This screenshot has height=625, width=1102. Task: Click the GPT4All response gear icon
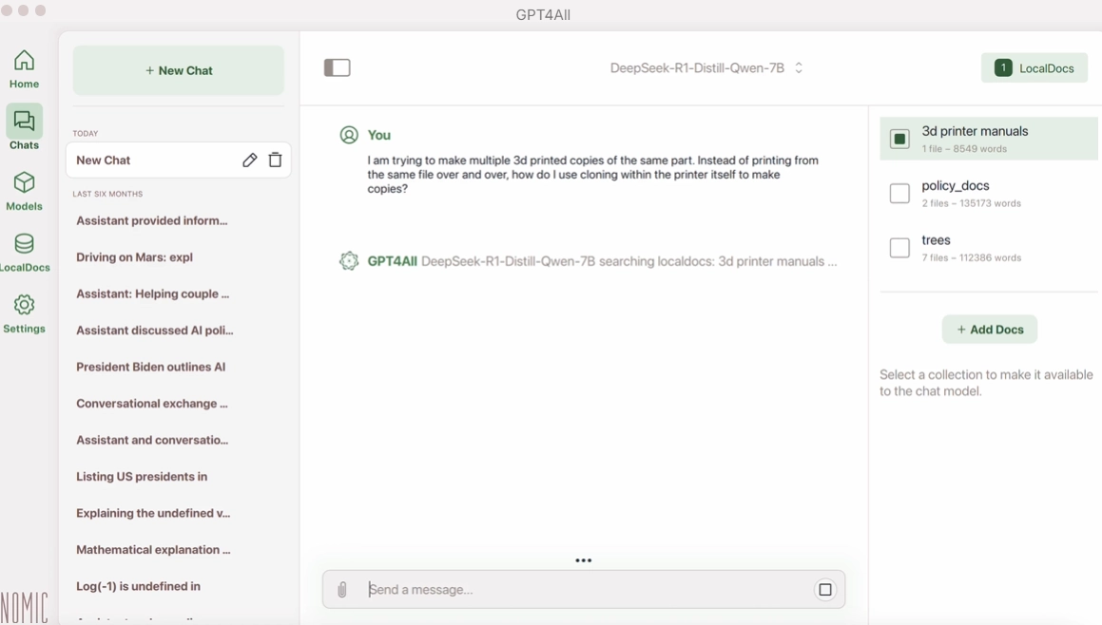[349, 261]
